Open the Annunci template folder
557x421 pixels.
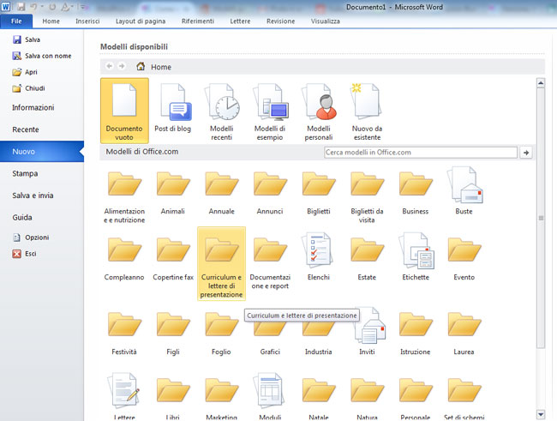pyautogui.click(x=270, y=192)
